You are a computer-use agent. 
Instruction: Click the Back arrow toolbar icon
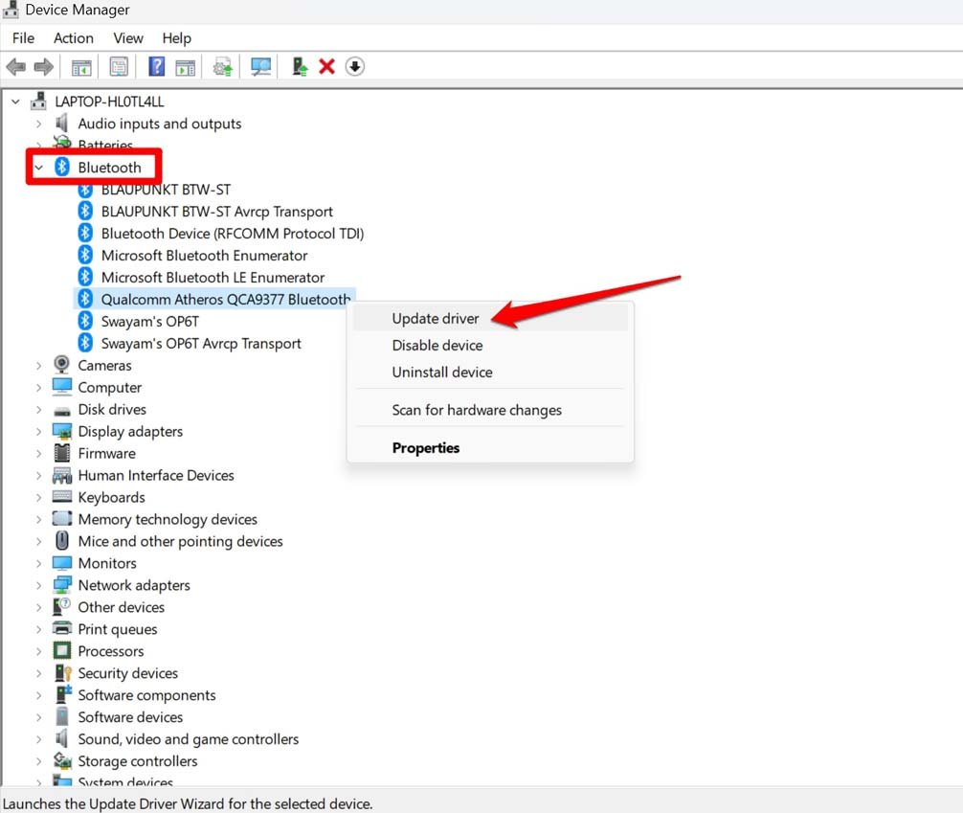16,66
